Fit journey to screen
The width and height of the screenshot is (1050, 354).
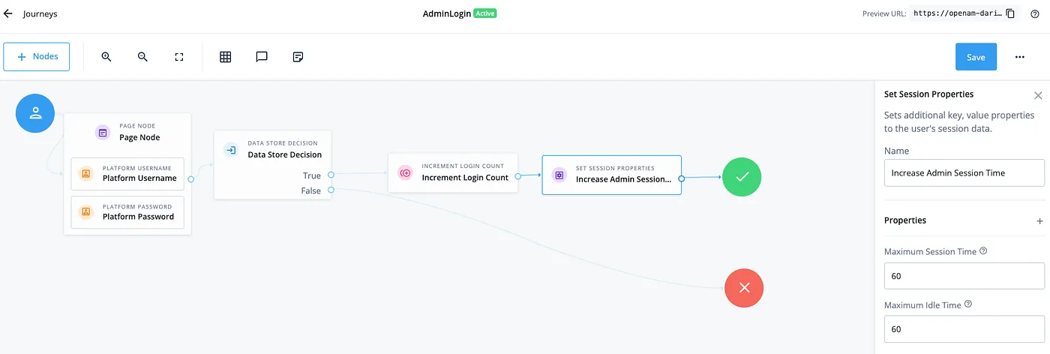tap(179, 56)
